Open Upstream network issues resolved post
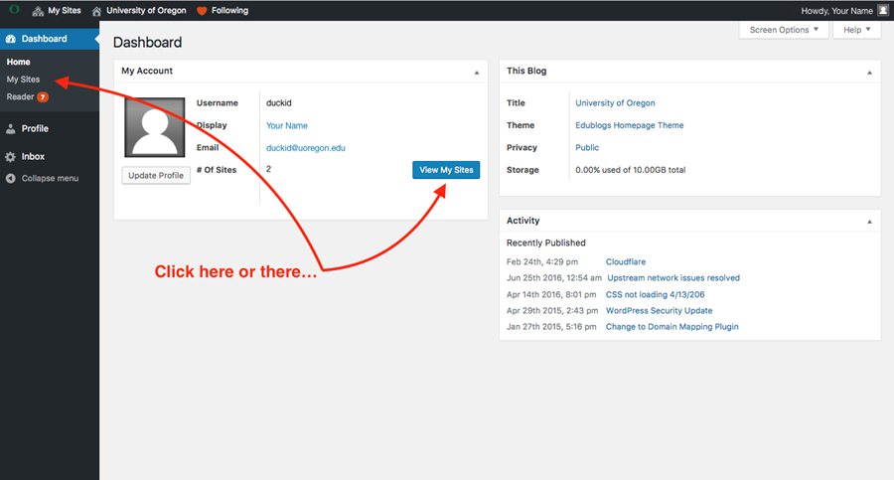 point(673,278)
